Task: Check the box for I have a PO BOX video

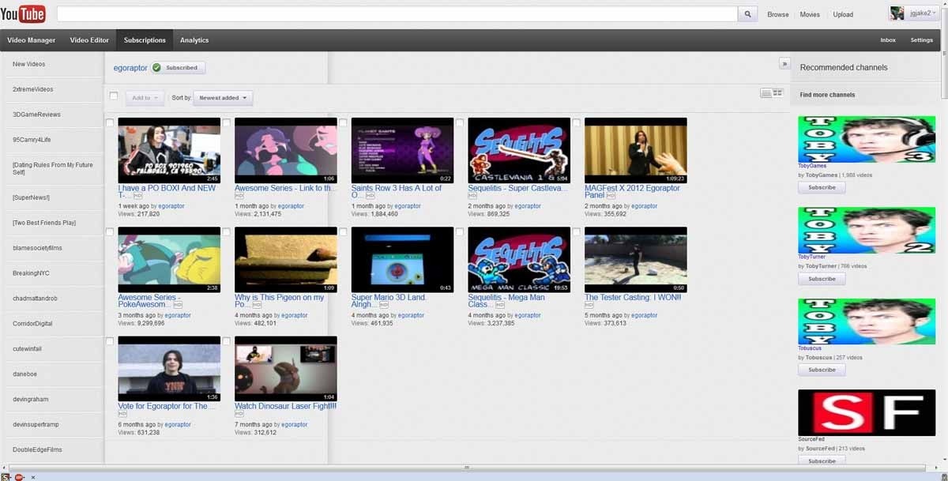Action: tap(110, 122)
